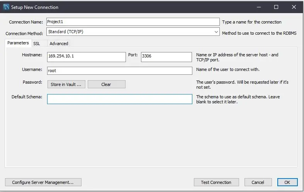Click the 'Connection Name:' label
The width and height of the screenshot is (304, 192).
click(x=26, y=22)
